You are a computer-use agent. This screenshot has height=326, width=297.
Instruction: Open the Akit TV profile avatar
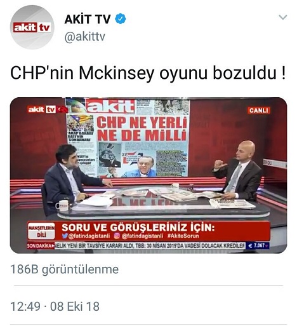(32, 27)
